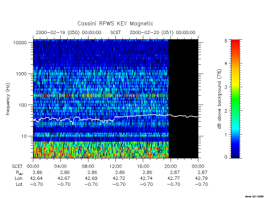Click the 1000 frequency tick label

(21, 74)
